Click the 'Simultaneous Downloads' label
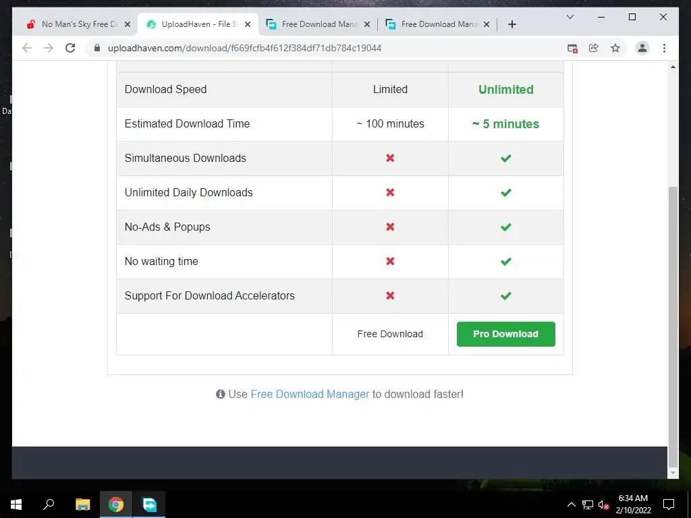The height and width of the screenshot is (518, 691). point(185,158)
